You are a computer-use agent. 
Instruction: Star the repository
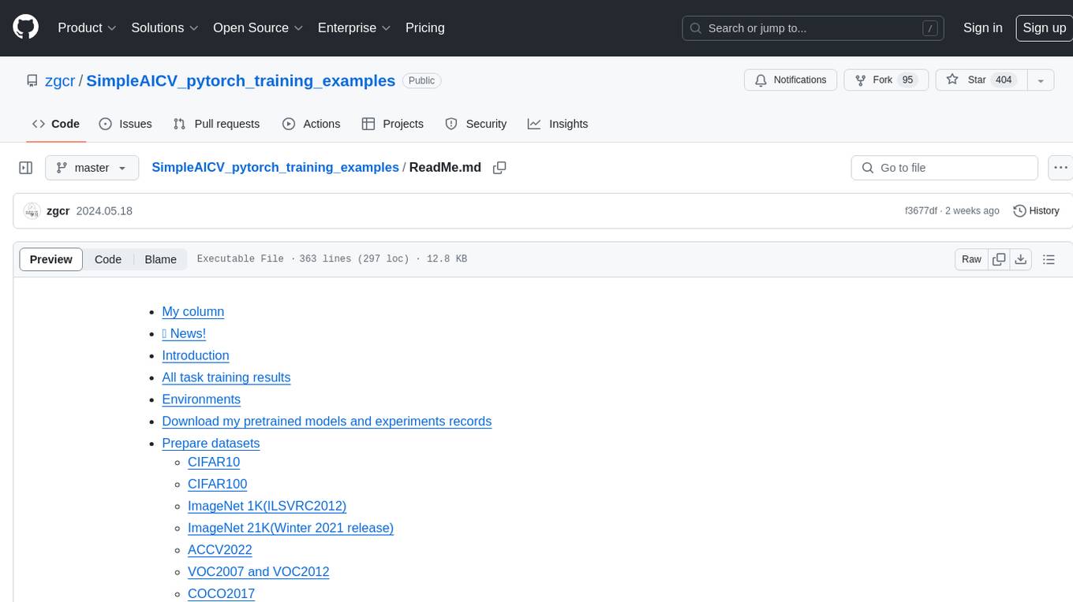tap(981, 80)
